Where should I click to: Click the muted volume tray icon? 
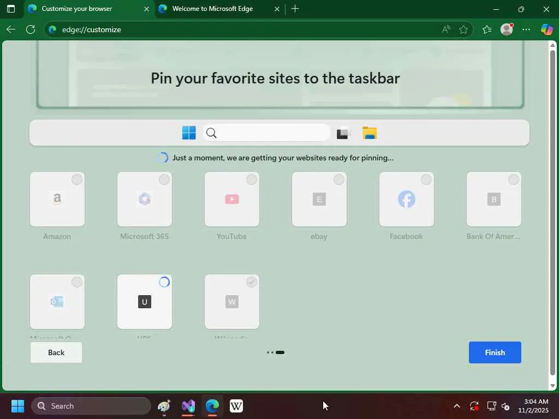(x=506, y=406)
